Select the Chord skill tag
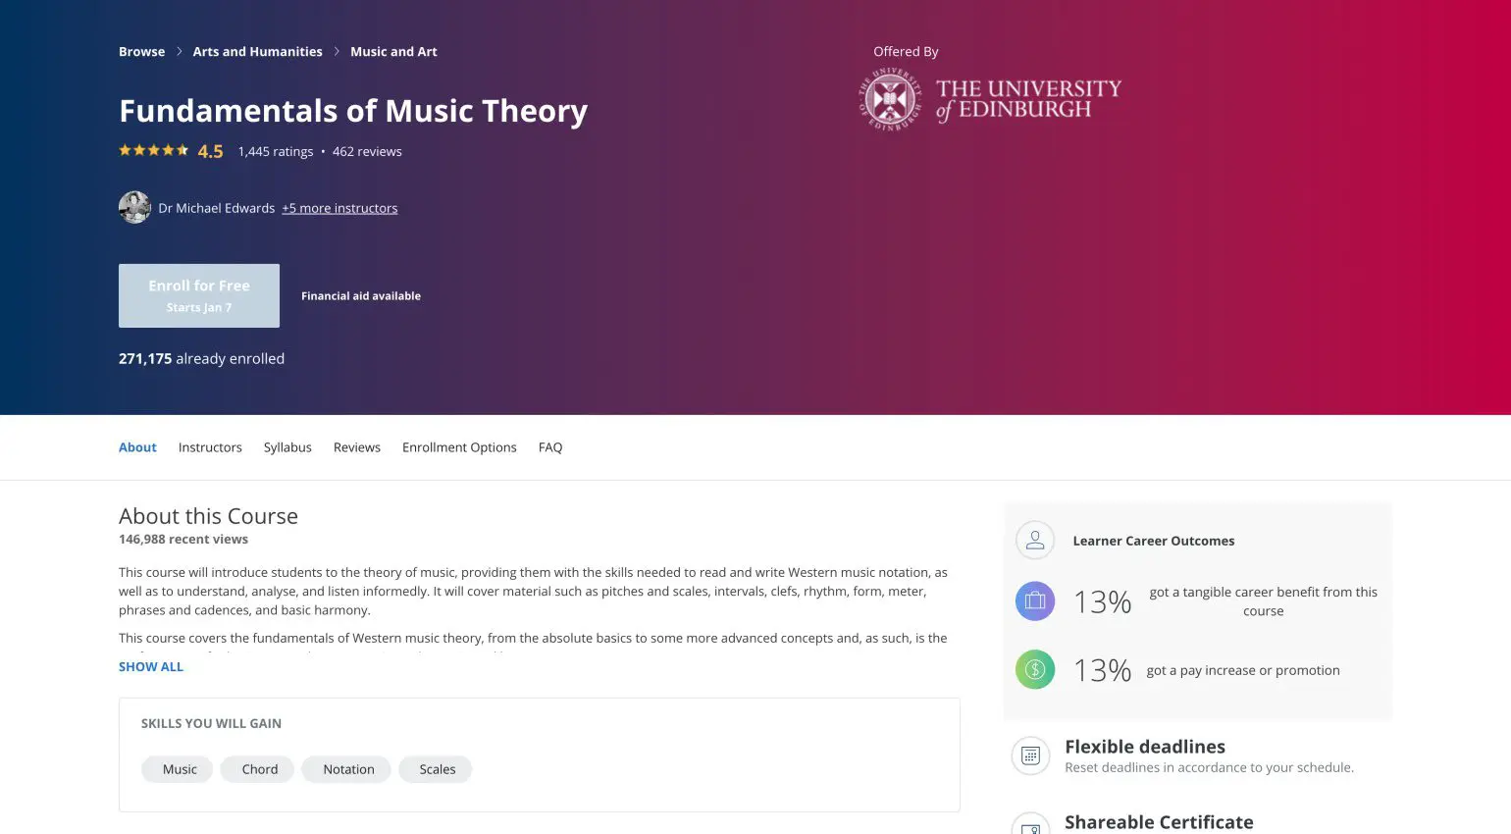 [256, 769]
